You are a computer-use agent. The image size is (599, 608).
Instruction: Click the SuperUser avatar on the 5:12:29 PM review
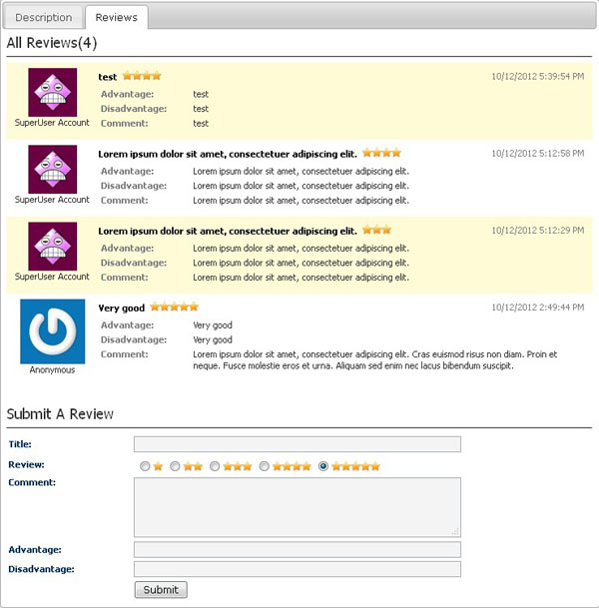click(52, 247)
